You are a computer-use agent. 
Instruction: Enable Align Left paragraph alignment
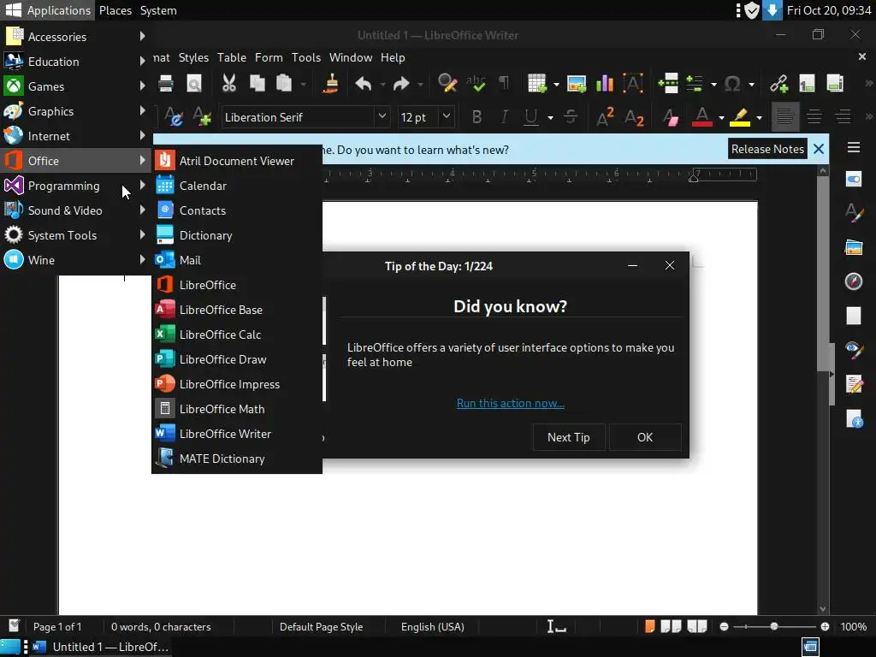pyautogui.click(x=785, y=116)
